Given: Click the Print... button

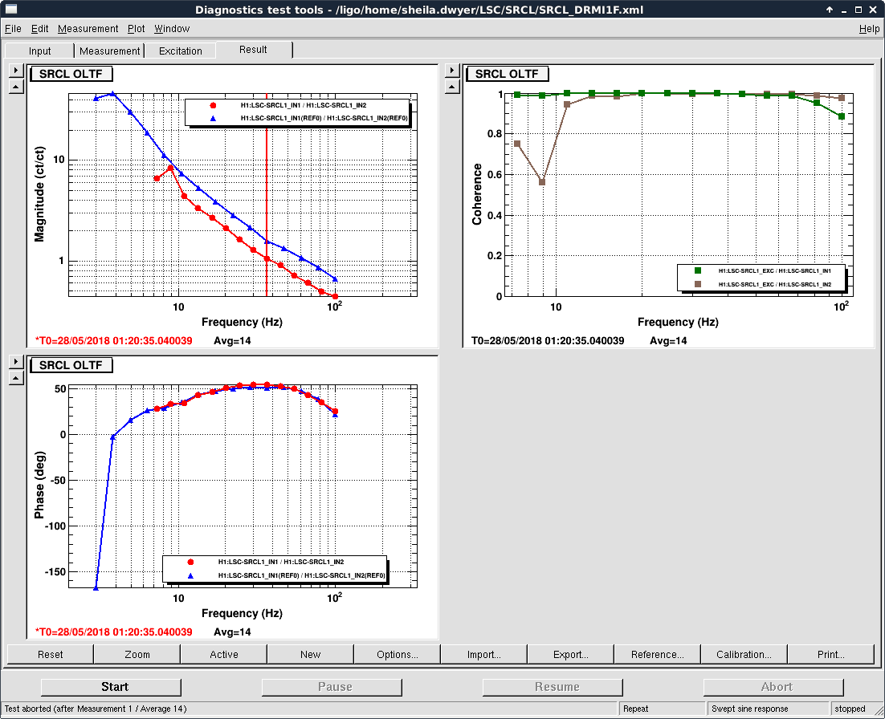Looking at the screenshot, I should pos(830,655).
